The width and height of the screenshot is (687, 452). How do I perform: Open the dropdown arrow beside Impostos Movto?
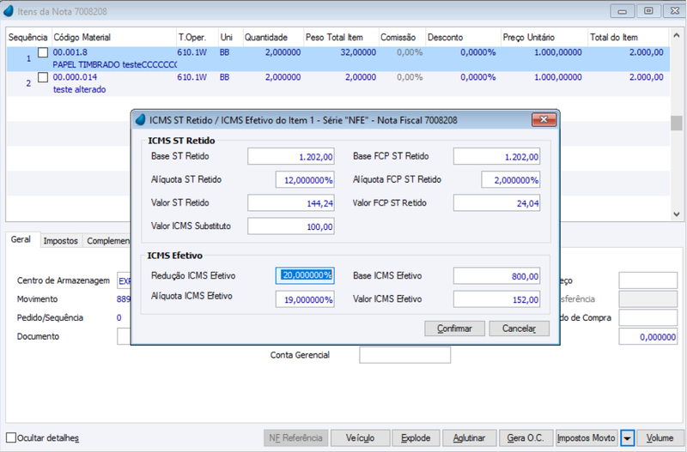click(x=628, y=438)
